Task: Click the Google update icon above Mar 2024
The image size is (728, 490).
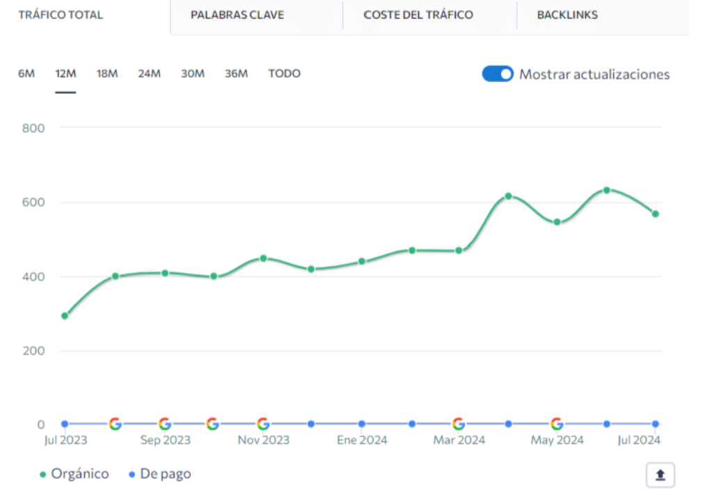Action: click(459, 424)
